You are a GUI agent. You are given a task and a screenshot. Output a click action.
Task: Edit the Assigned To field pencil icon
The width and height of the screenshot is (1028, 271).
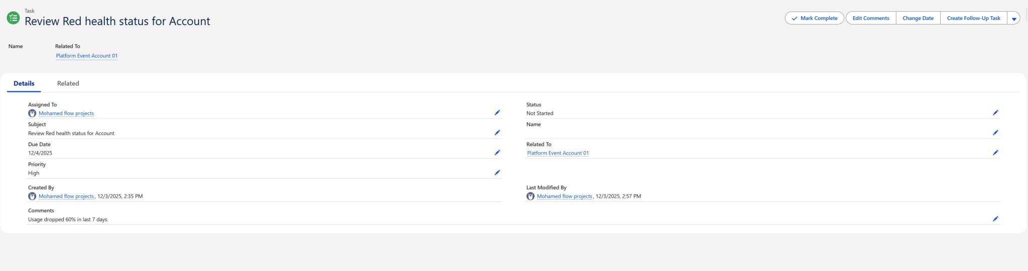point(497,113)
